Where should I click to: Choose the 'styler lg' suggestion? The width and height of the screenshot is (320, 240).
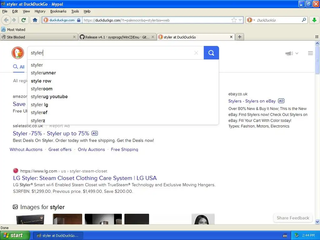123,105
